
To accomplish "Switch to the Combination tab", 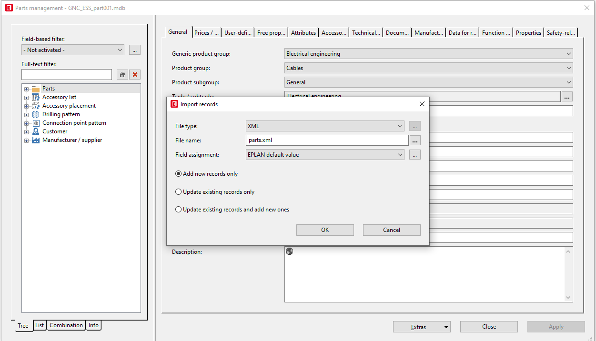I will pyautogui.click(x=66, y=325).
